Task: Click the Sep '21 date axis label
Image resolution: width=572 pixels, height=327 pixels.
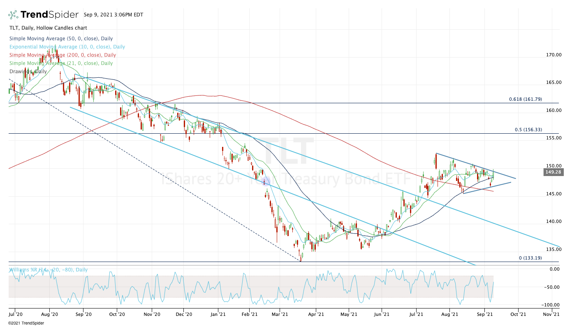Action: [484, 314]
